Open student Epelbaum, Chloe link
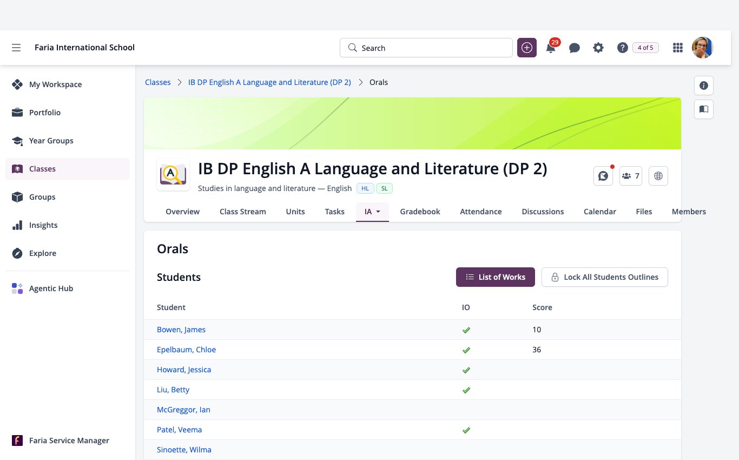Image resolution: width=739 pixels, height=460 pixels. pos(186,350)
